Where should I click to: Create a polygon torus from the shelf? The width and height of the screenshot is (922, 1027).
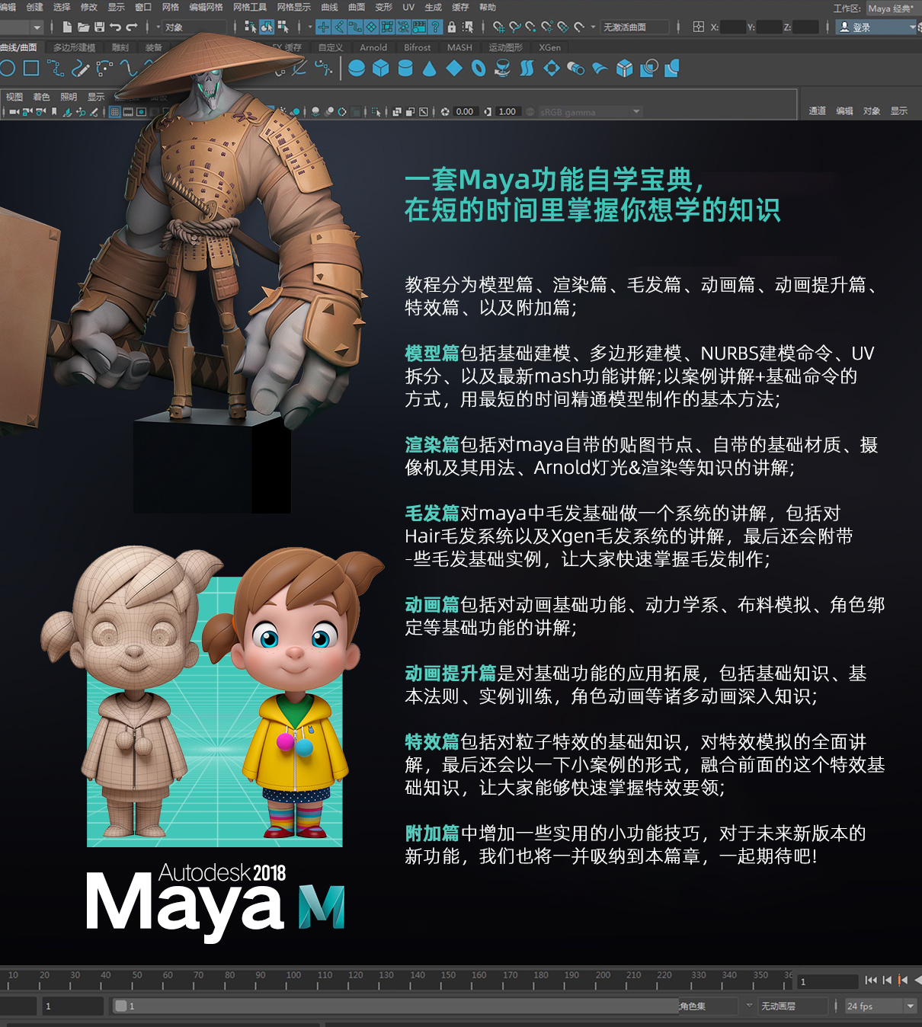[479, 69]
